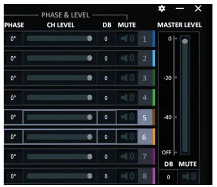217x187 pixels.
Task: Click the channel 2 phase field
Action: 13,58
